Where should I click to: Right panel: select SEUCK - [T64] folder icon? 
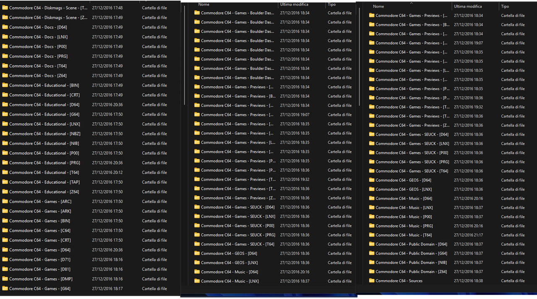tap(372, 171)
